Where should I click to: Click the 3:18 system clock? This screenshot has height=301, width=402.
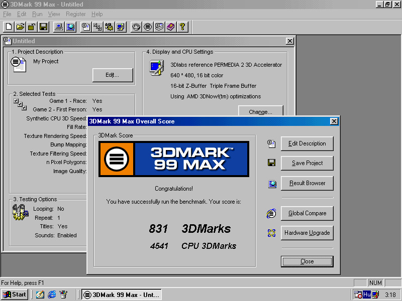pos(390,295)
